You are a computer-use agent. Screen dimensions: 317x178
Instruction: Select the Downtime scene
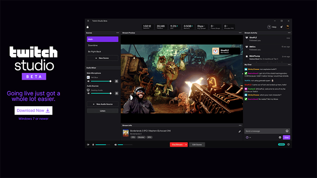[102, 45]
